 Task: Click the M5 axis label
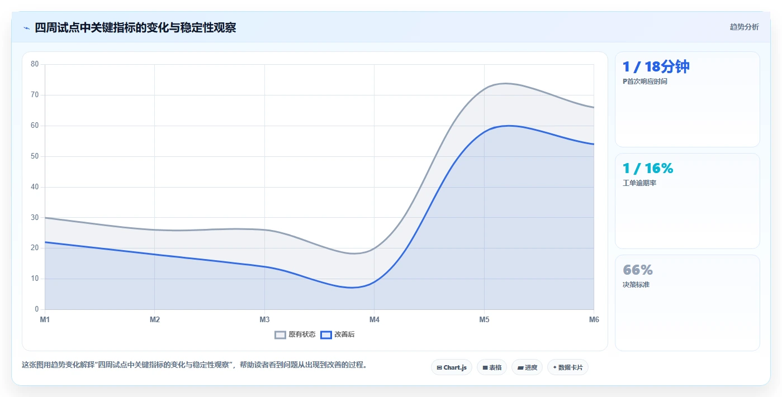[x=484, y=320]
